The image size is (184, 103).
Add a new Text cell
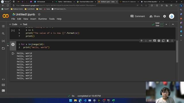[x=24, y=24]
